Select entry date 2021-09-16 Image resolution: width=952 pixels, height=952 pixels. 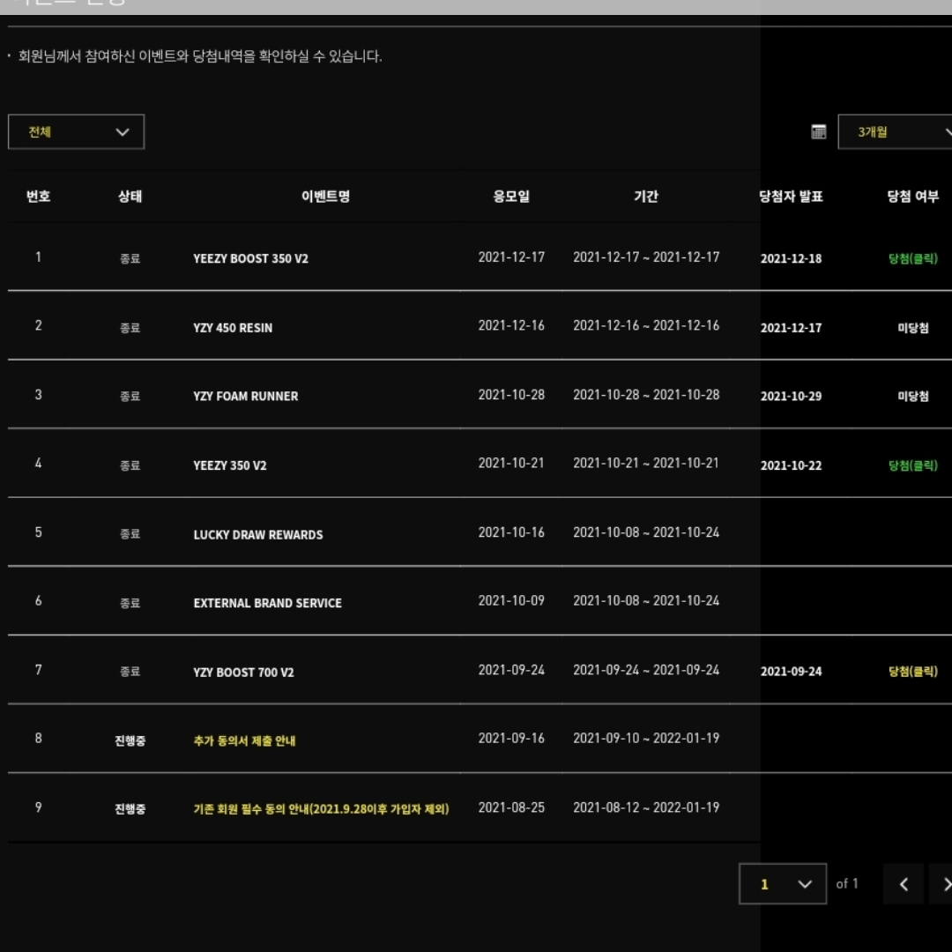point(511,739)
